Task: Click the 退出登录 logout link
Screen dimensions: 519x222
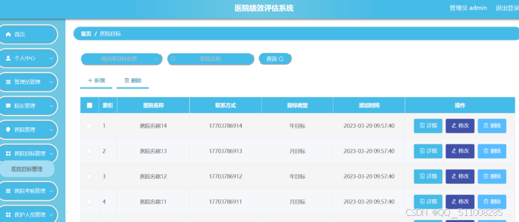Action: (507, 8)
